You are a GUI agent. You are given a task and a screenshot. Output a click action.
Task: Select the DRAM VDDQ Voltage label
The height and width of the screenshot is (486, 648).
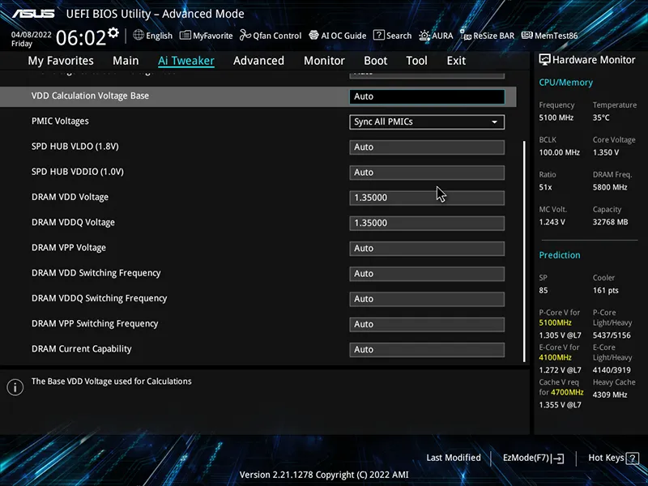click(73, 222)
